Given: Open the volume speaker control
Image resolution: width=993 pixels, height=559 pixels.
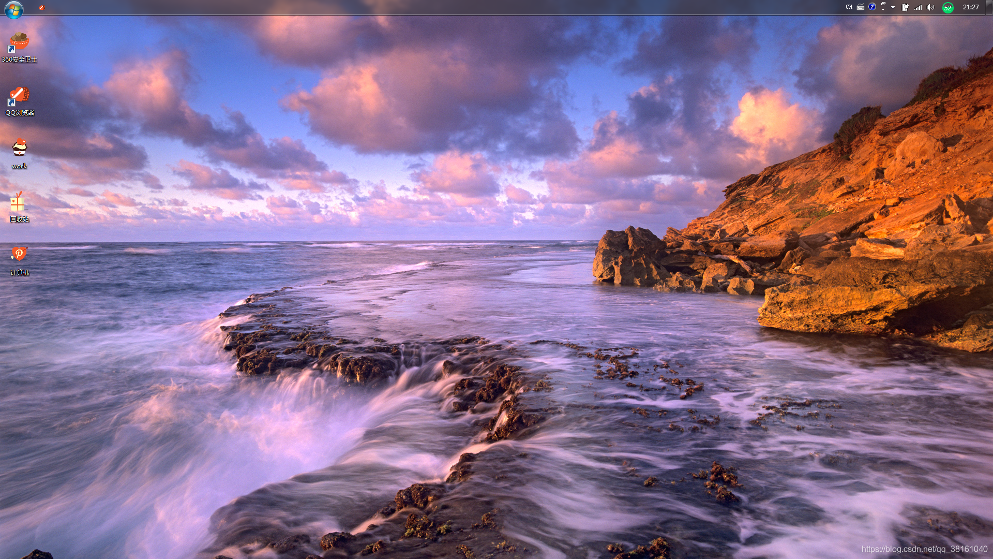Looking at the screenshot, I should tap(930, 7).
